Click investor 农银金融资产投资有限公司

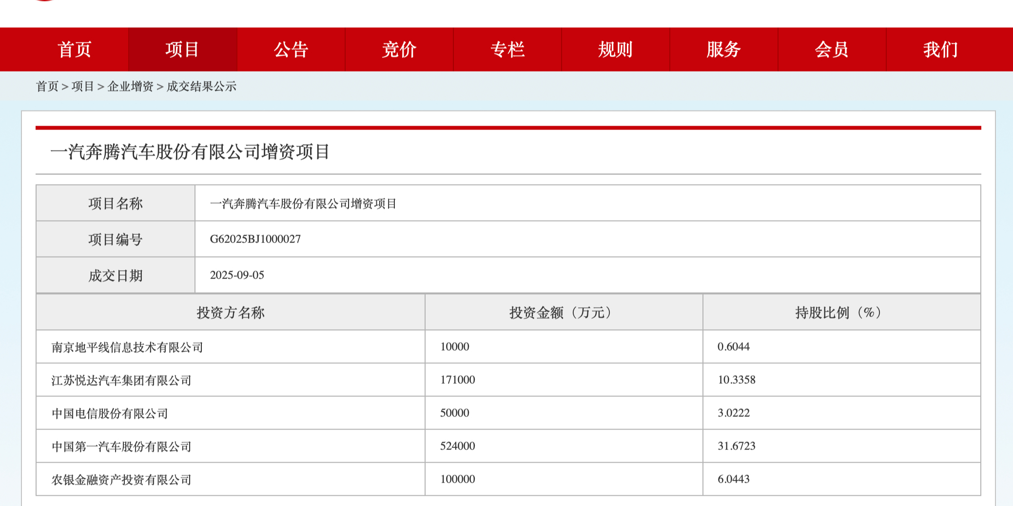click(121, 480)
